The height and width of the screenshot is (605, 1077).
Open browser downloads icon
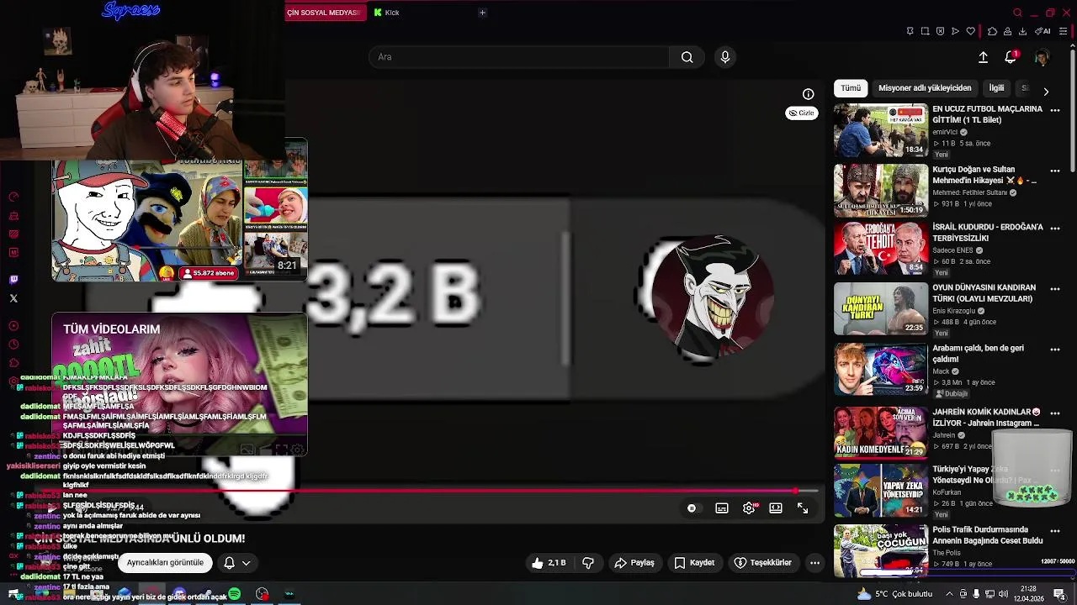coord(1022,31)
